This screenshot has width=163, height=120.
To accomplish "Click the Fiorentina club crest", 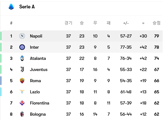I will [22, 103].
